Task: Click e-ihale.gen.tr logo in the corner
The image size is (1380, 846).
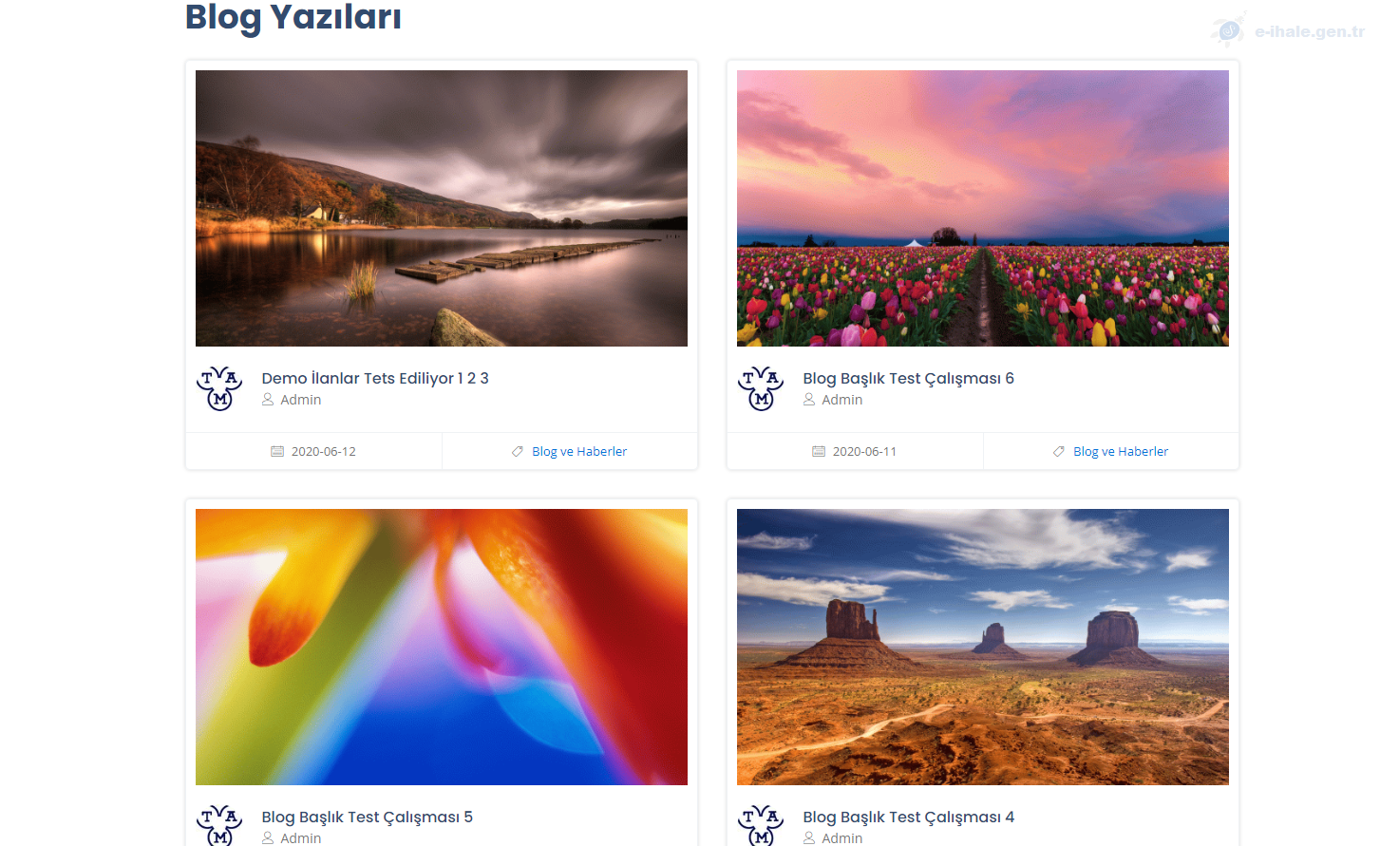Action: click(x=1288, y=30)
